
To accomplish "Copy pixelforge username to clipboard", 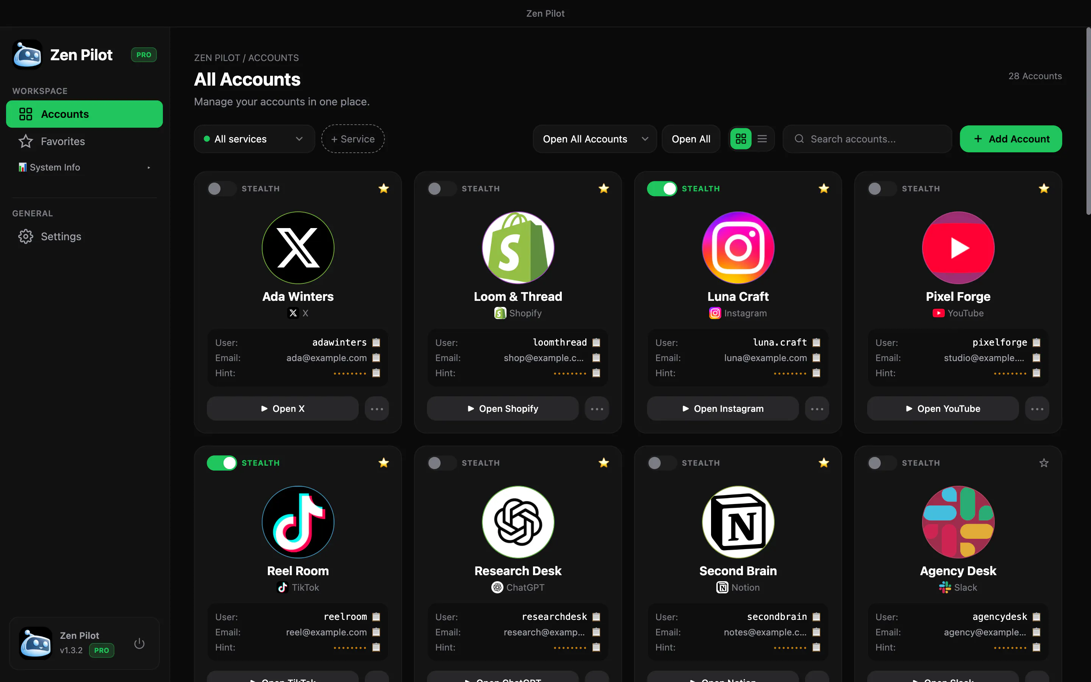I will point(1036,343).
